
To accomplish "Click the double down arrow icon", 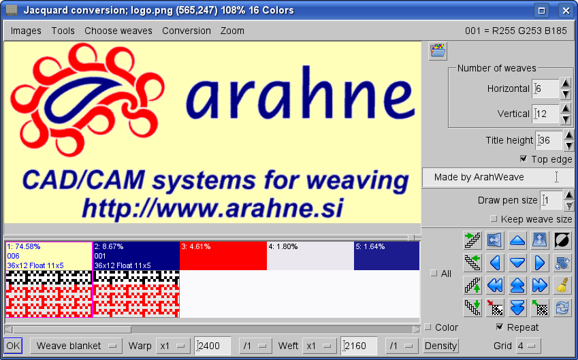I will point(517,307).
